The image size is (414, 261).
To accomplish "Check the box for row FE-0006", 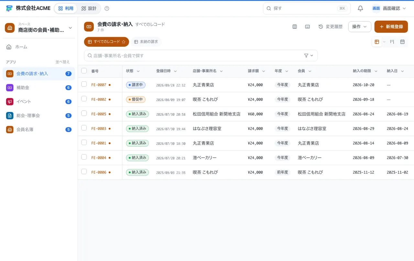I will [84, 172].
